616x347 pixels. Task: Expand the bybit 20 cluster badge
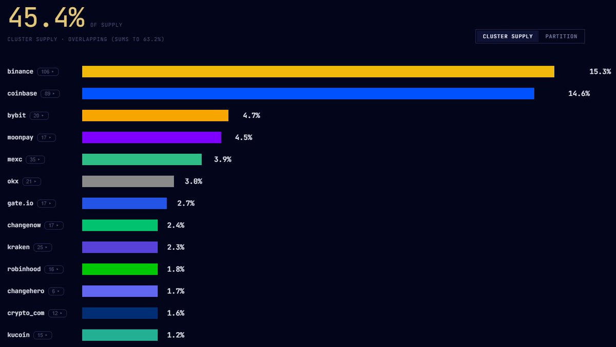39,116
